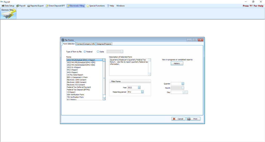Expand the Year dropdown
This screenshot has width=265, height=142.
139,88
